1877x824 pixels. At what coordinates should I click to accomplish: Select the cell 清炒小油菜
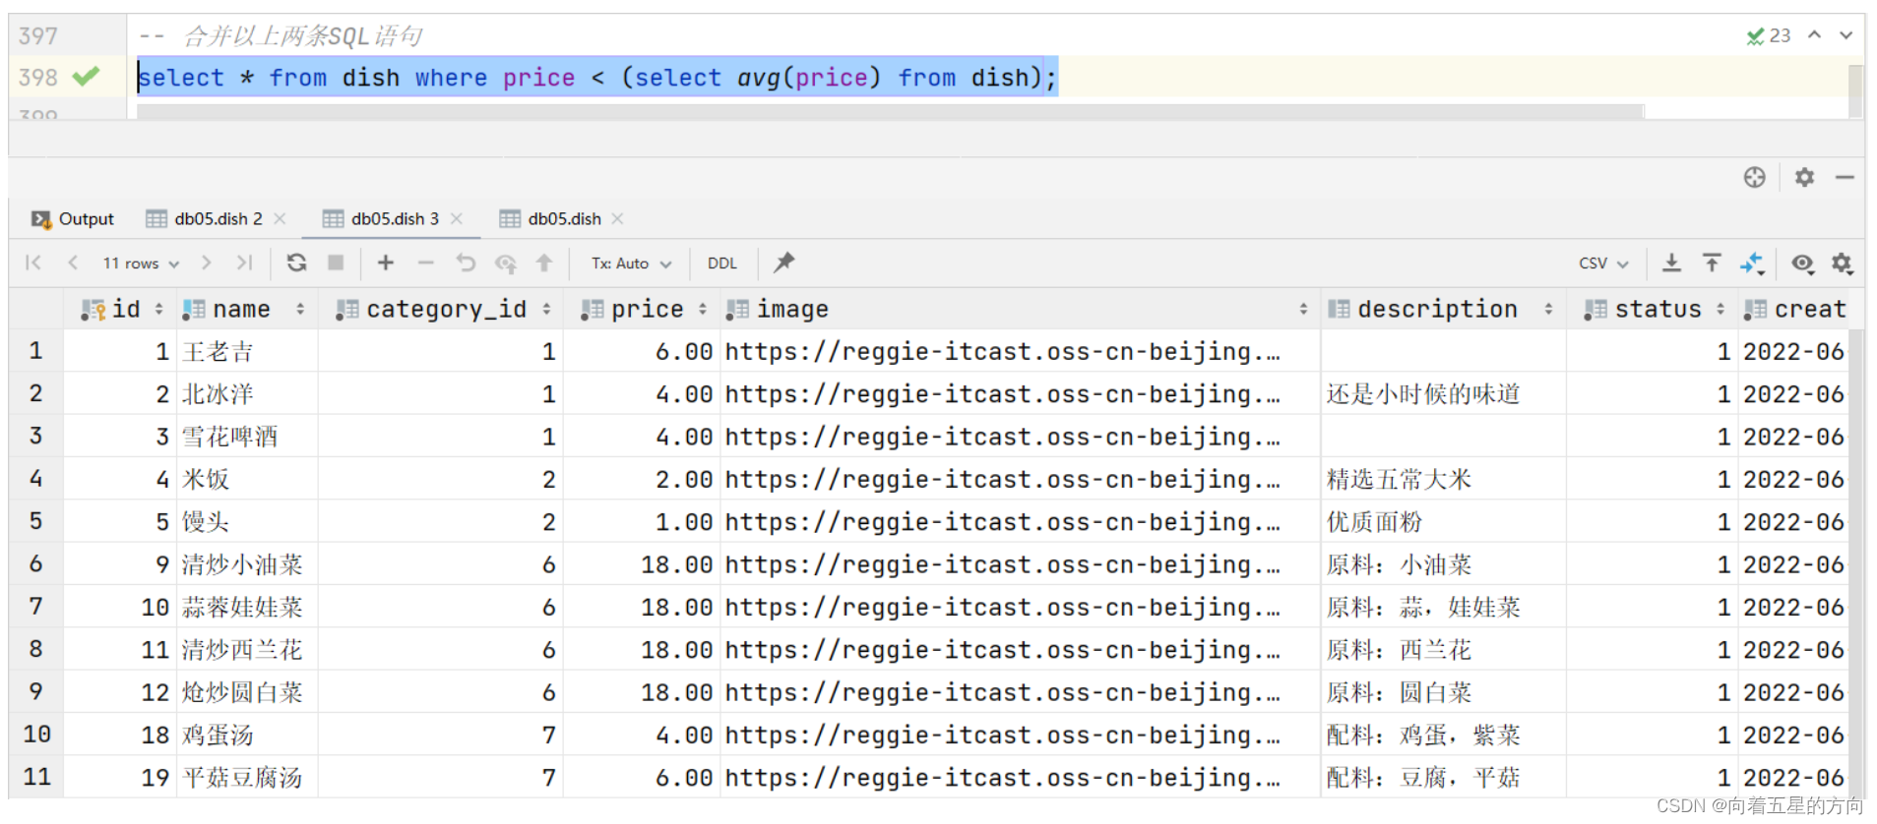click(249, 564)
